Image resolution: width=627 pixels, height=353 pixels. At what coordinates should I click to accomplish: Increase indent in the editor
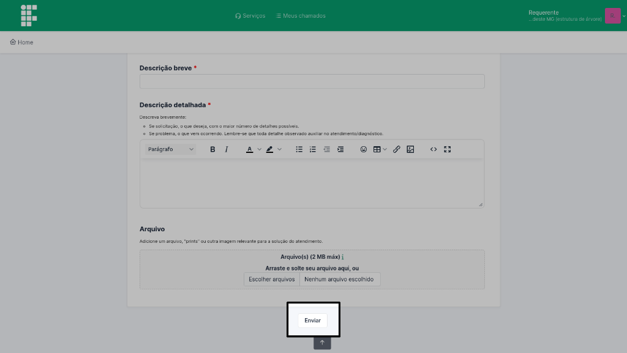pos(340,149)
